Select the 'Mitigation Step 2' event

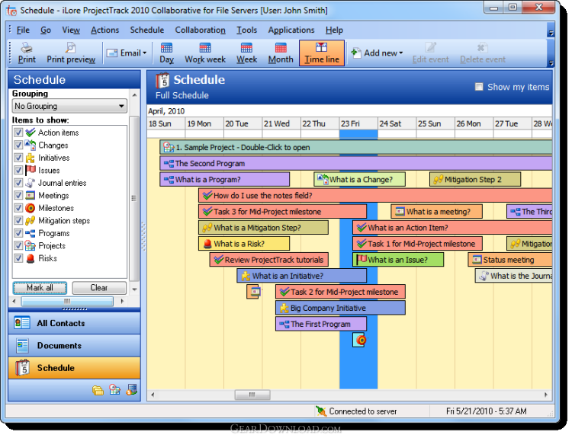pyautogui.click(x=475, y=180)
